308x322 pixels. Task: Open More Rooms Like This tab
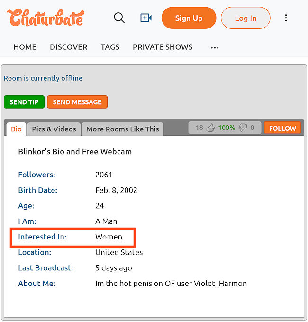tap(123, 129)
